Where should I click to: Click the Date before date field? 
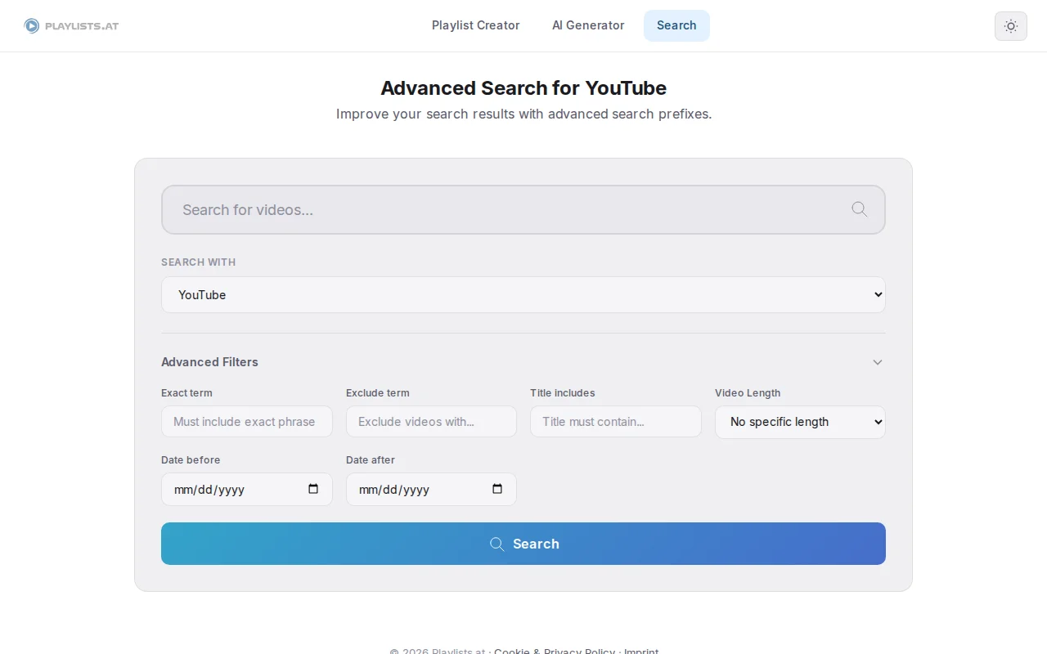tap(247, 489)
